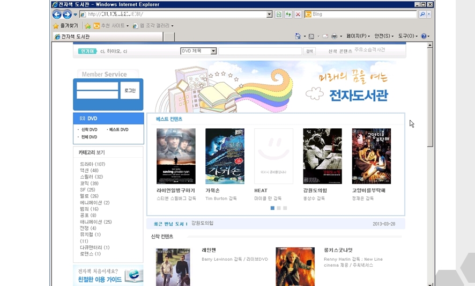Open the DVD section header
Screen dimensions: 475x286
108,119
